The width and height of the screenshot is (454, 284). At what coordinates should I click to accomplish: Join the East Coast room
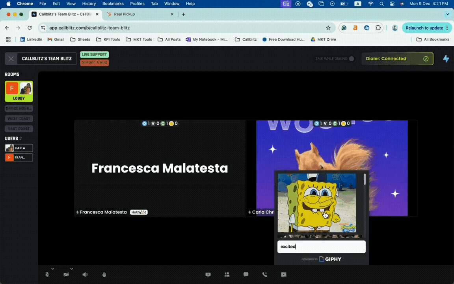coord(19,129)
